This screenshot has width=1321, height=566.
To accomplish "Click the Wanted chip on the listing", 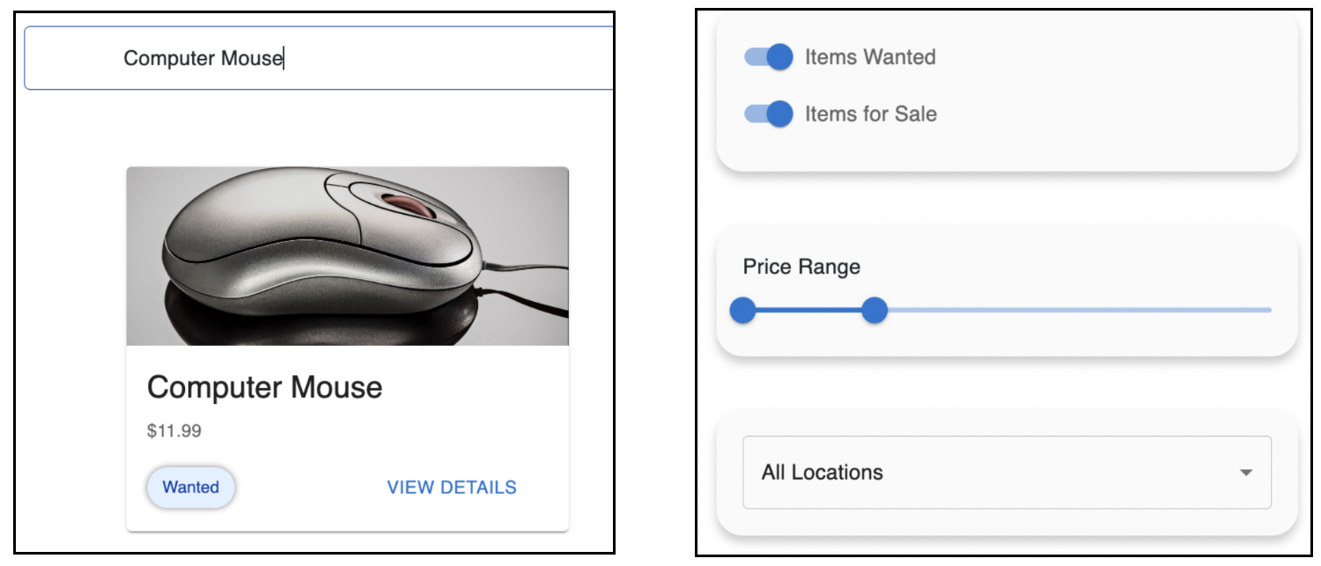I will pos(190,487).
